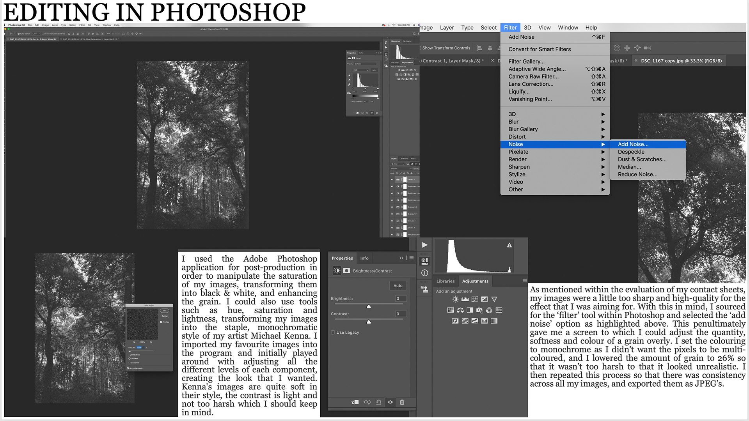
Task: Add a Color Lookup adjustment icon
Action: (x=499, y=310)
